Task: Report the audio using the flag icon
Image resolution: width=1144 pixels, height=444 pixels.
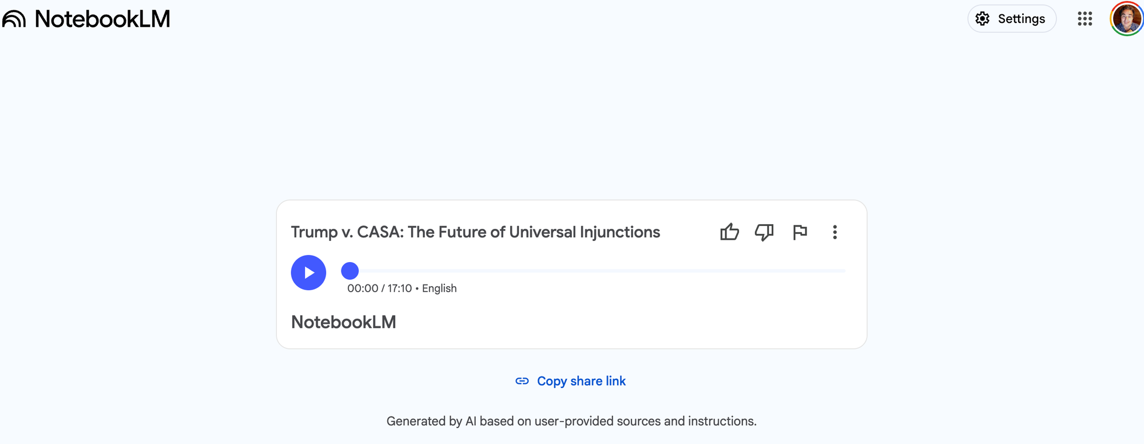Action: pyautogui.click(x=800, y=232)
